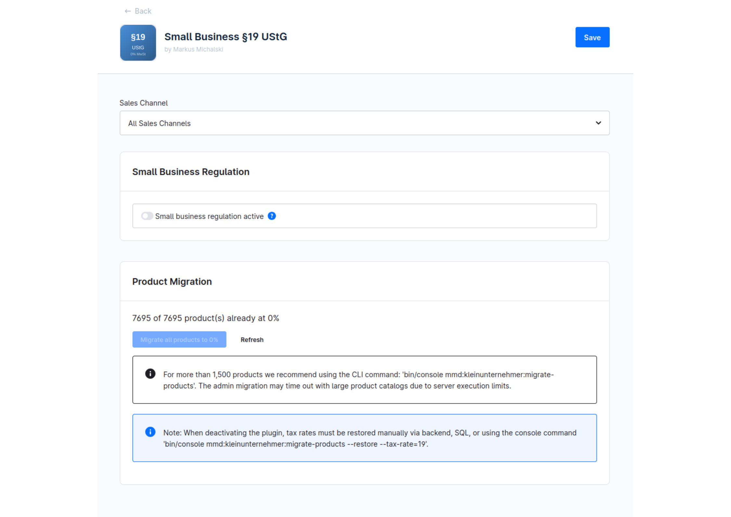Click the Refresh button
Viewport: 731px width, 517px height.
click(252, 340)
